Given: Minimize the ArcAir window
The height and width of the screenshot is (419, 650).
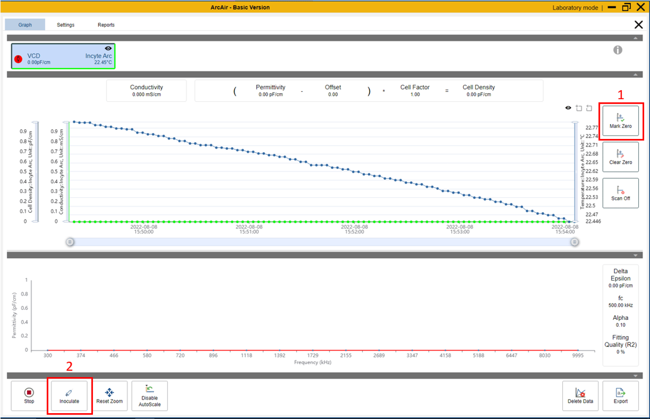Looking at the screenshot, I should pos(612,7).
